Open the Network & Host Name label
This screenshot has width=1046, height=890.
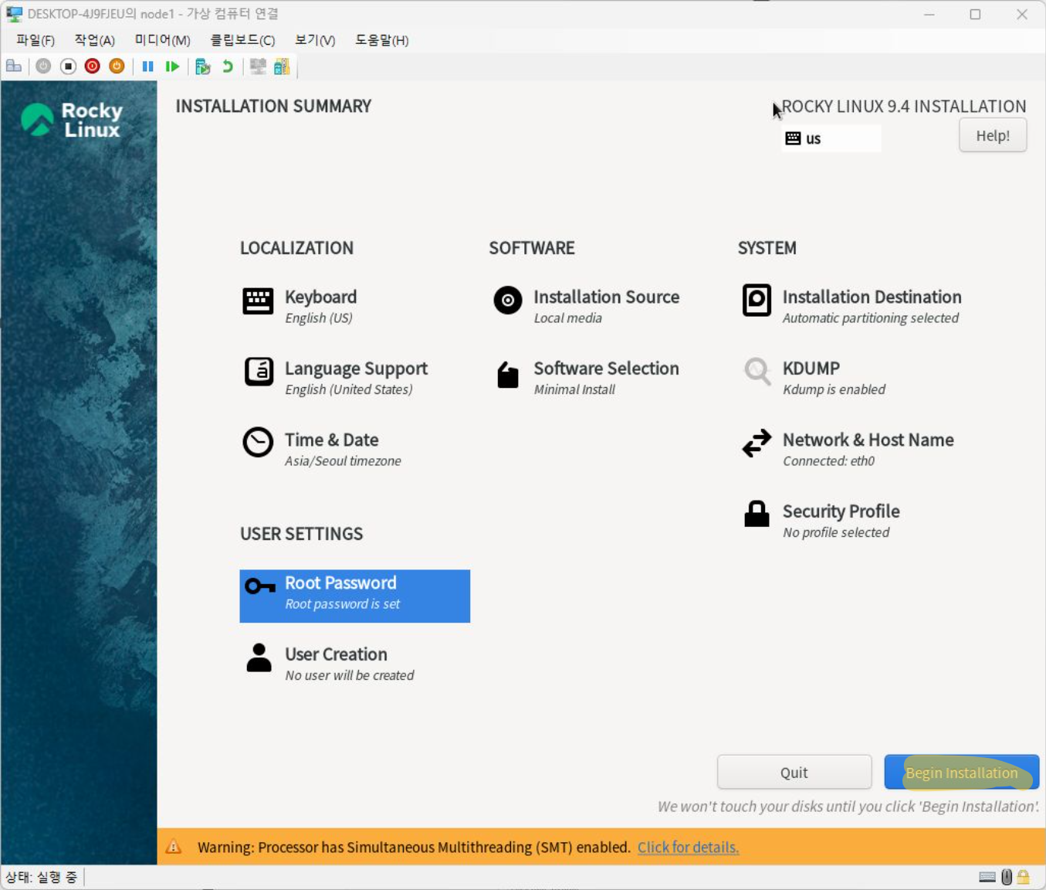(x=868, y=440)
